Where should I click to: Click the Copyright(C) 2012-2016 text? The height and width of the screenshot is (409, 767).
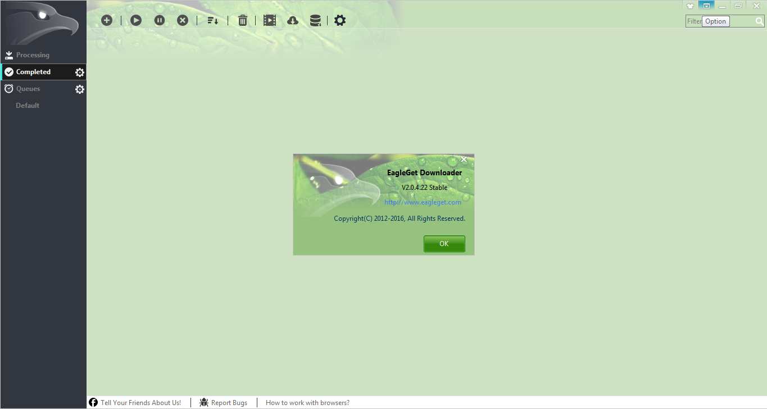click(400, 219)
